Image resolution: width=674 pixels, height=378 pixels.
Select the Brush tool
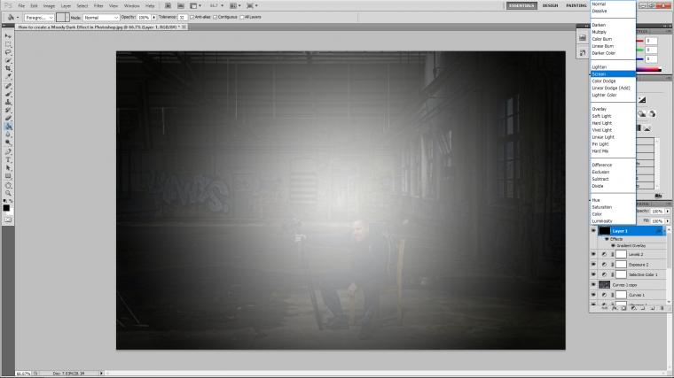click(8, 94)
